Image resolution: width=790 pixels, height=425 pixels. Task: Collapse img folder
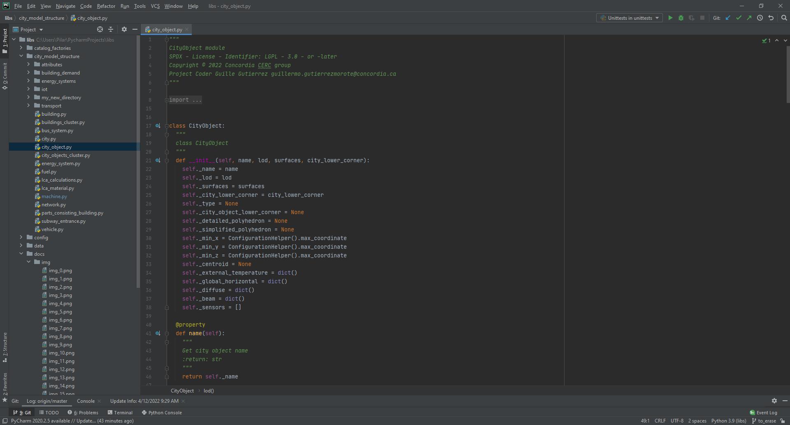click(x=28, y=262)
